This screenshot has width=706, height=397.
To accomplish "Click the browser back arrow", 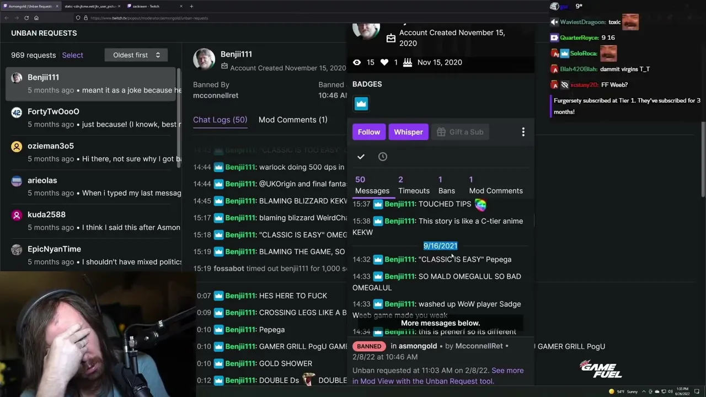I will click(6, 18).
